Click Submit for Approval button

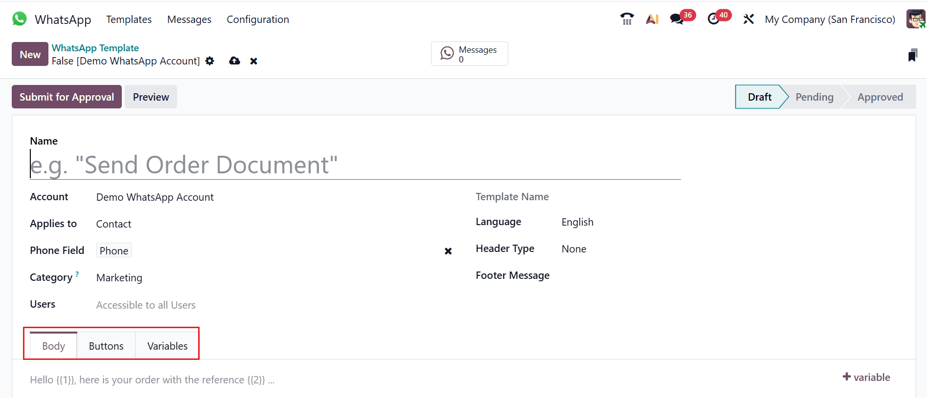[67, 97]
